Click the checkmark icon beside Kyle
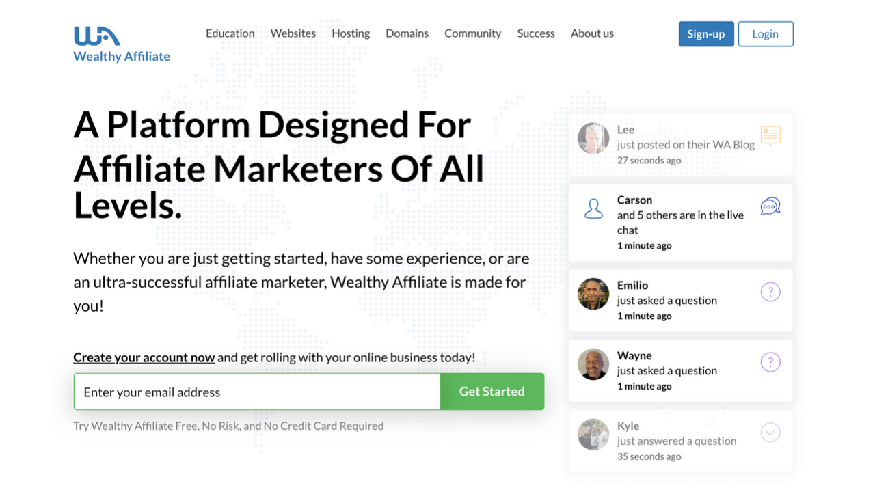875x492 pixels. click(770, 433)
